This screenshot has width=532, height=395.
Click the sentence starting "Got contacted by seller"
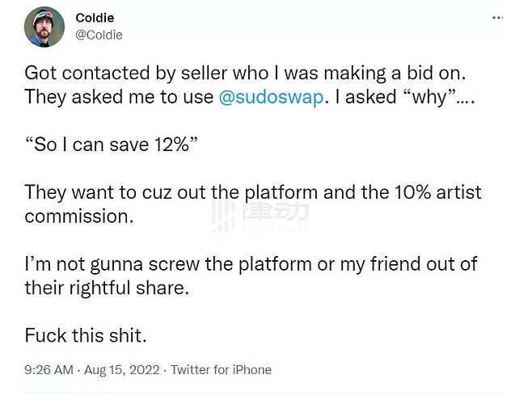coord(245,74)
